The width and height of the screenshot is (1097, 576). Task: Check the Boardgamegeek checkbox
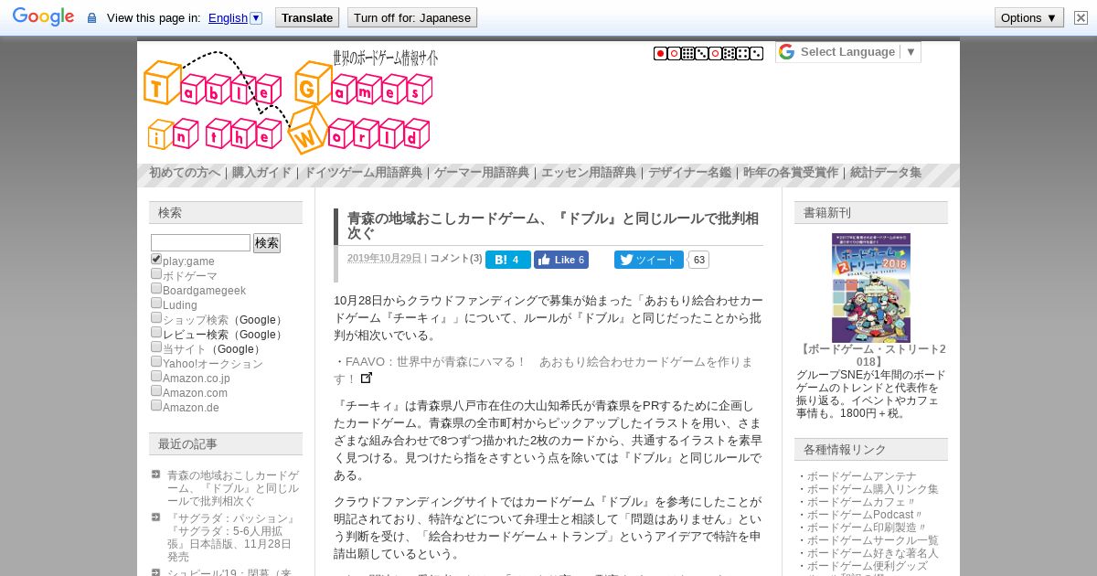[x=156, y=289]
